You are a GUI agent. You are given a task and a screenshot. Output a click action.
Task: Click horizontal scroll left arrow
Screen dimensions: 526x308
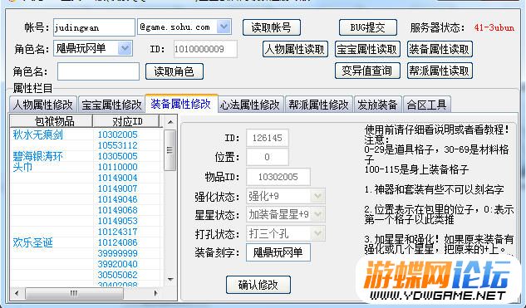tap(17, 294)
